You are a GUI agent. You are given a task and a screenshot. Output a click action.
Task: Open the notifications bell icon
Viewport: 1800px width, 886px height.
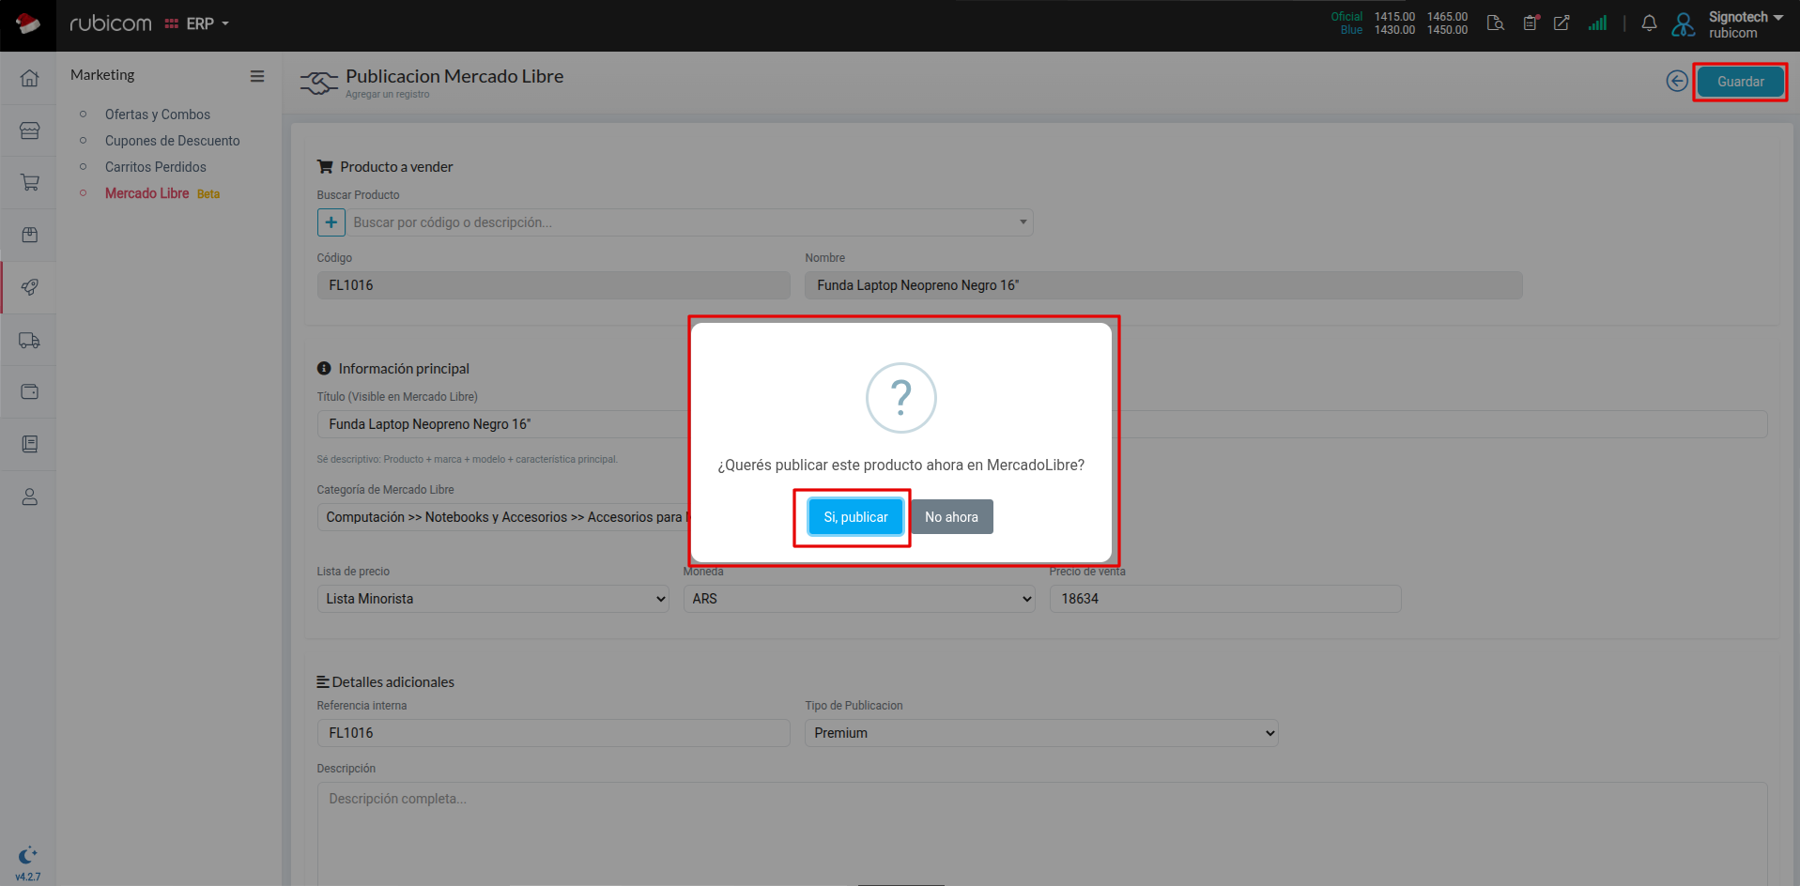click(x=1649, y=23)
